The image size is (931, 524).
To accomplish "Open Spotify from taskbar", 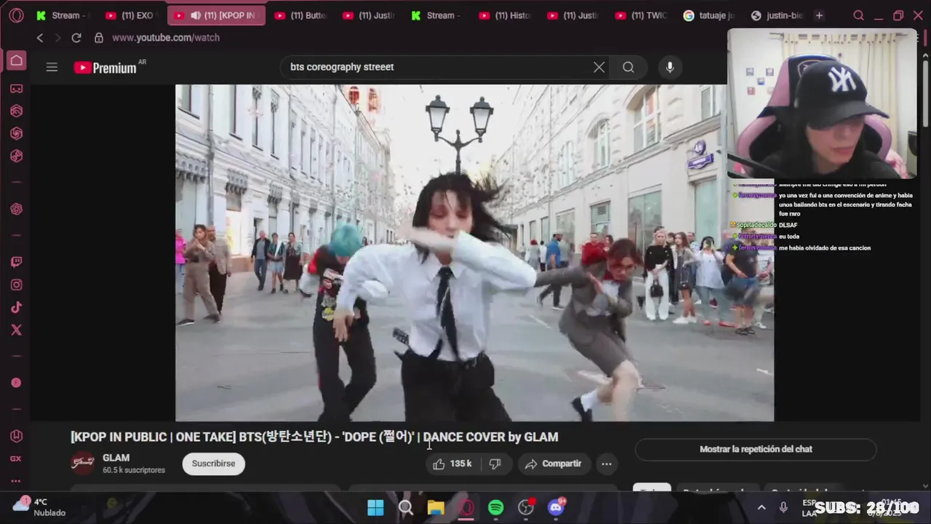I will [x=496, y=507].
